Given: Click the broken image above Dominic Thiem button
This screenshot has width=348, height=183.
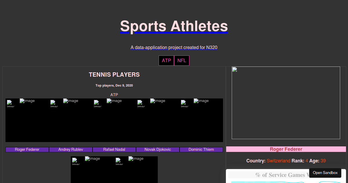Looking at the screenshot, I should [x=201, y=120].
